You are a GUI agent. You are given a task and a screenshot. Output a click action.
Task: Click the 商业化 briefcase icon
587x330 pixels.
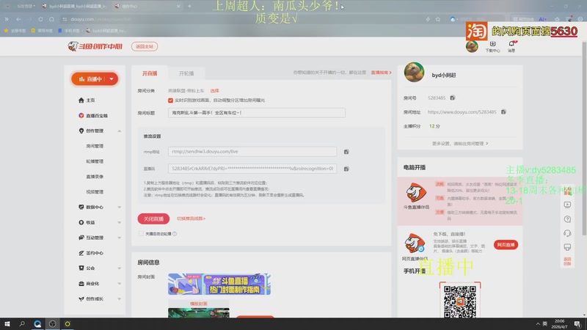pyautogui.click(x=81, y=283)
